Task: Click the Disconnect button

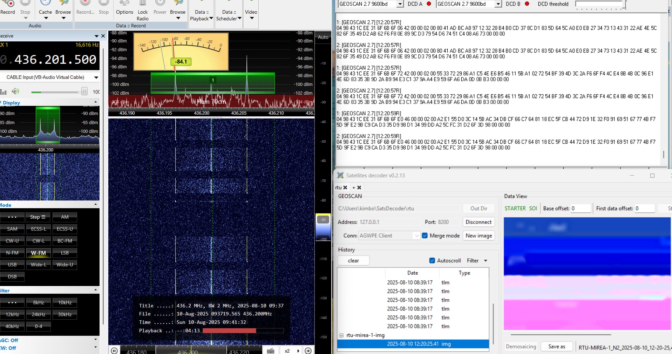Action: pyautogui.click(x=478, y=222)
